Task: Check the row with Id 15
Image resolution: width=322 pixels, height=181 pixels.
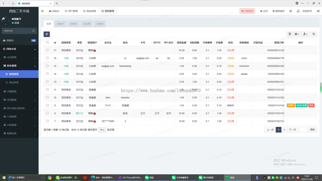Action: [47, 66]
